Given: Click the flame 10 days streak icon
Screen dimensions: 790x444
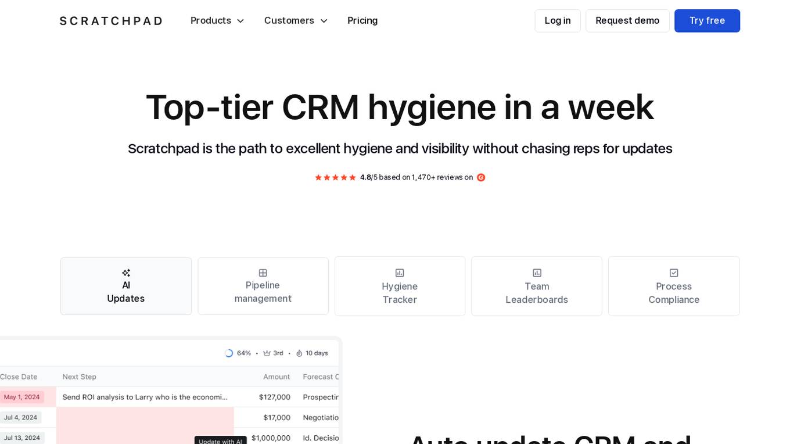Looking at the screenshot, I should (299, 353).
